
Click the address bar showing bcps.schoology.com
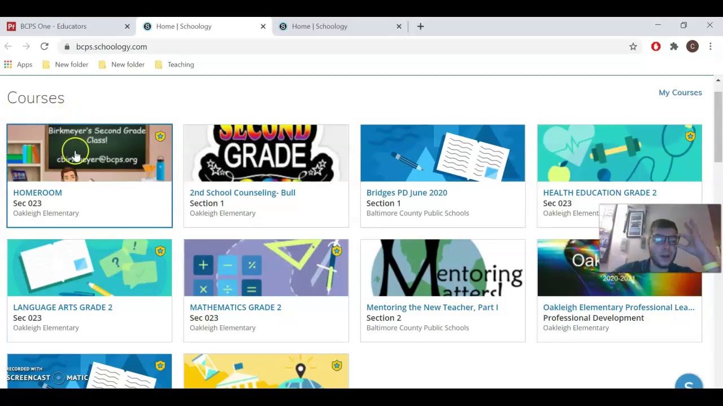click(x=350, y=47)
